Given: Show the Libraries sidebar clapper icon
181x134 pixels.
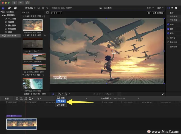Looking at the screenshot, I should 3,8.
